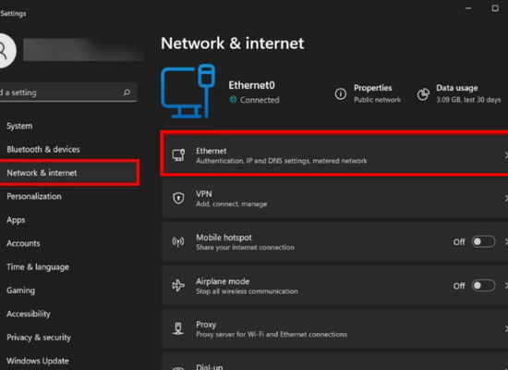
Task: Maximize the Settings window
Action: coord(495,8)
